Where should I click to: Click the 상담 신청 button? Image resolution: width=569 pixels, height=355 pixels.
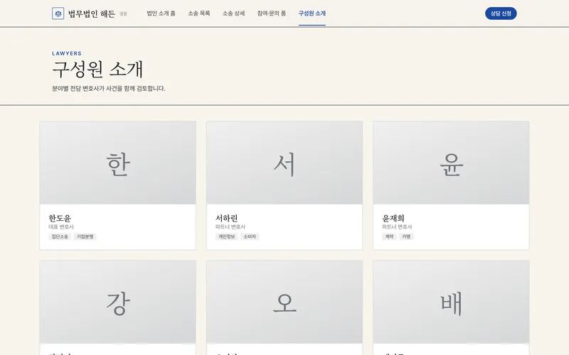click(x=501, y=13)
